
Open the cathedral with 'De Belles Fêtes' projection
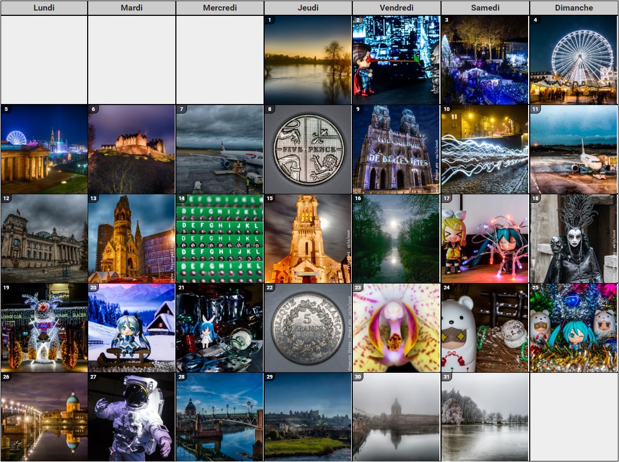(396, 149)
